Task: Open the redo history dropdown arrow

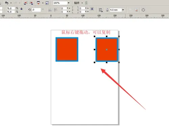Action: [20, 3]
